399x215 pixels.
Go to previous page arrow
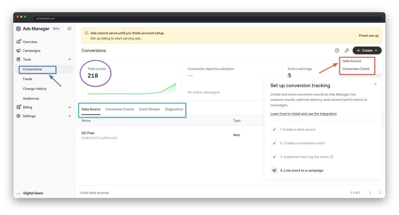tap(370, 193)
